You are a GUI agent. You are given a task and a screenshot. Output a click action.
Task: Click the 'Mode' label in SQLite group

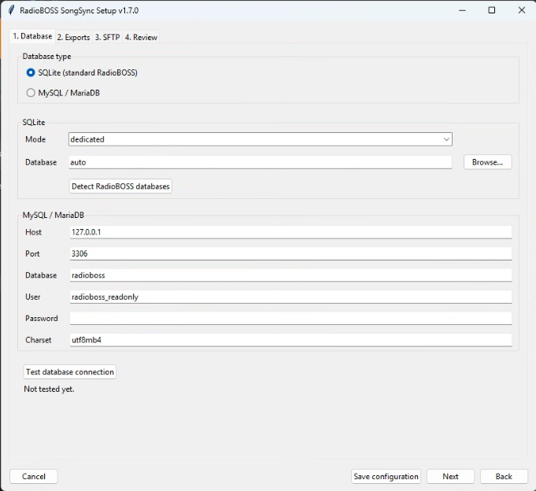(x=35, y=139)
